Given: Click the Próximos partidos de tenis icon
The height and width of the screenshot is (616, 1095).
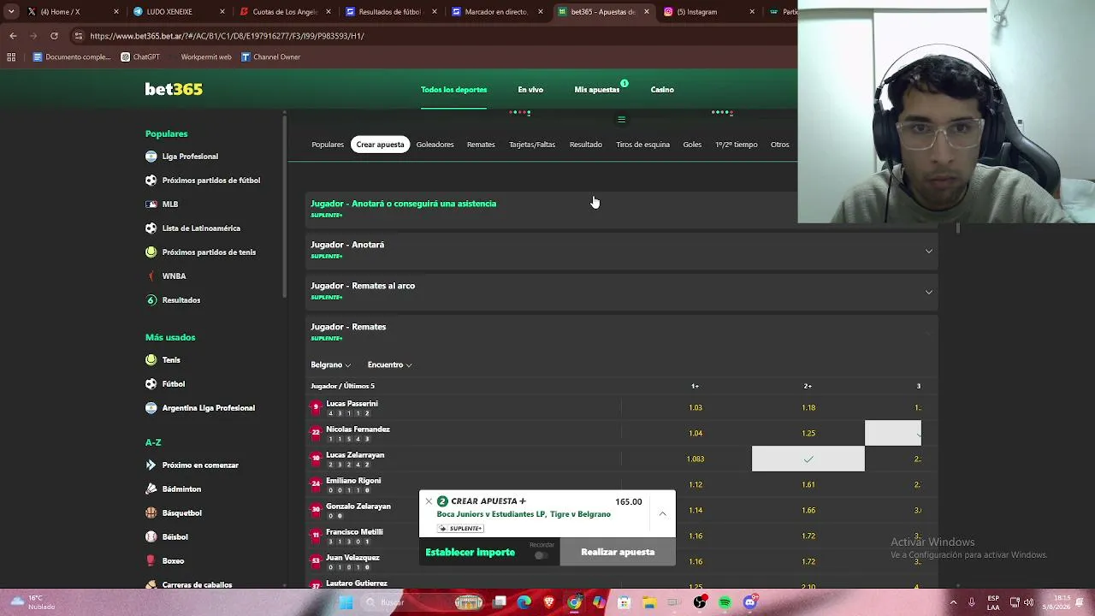Looking at the screenshot, I should click(x=151, y=252).
